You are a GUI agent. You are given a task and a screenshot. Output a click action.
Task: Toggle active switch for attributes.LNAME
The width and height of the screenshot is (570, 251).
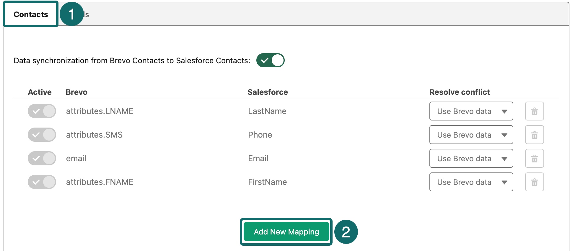(x=42, y=111)
